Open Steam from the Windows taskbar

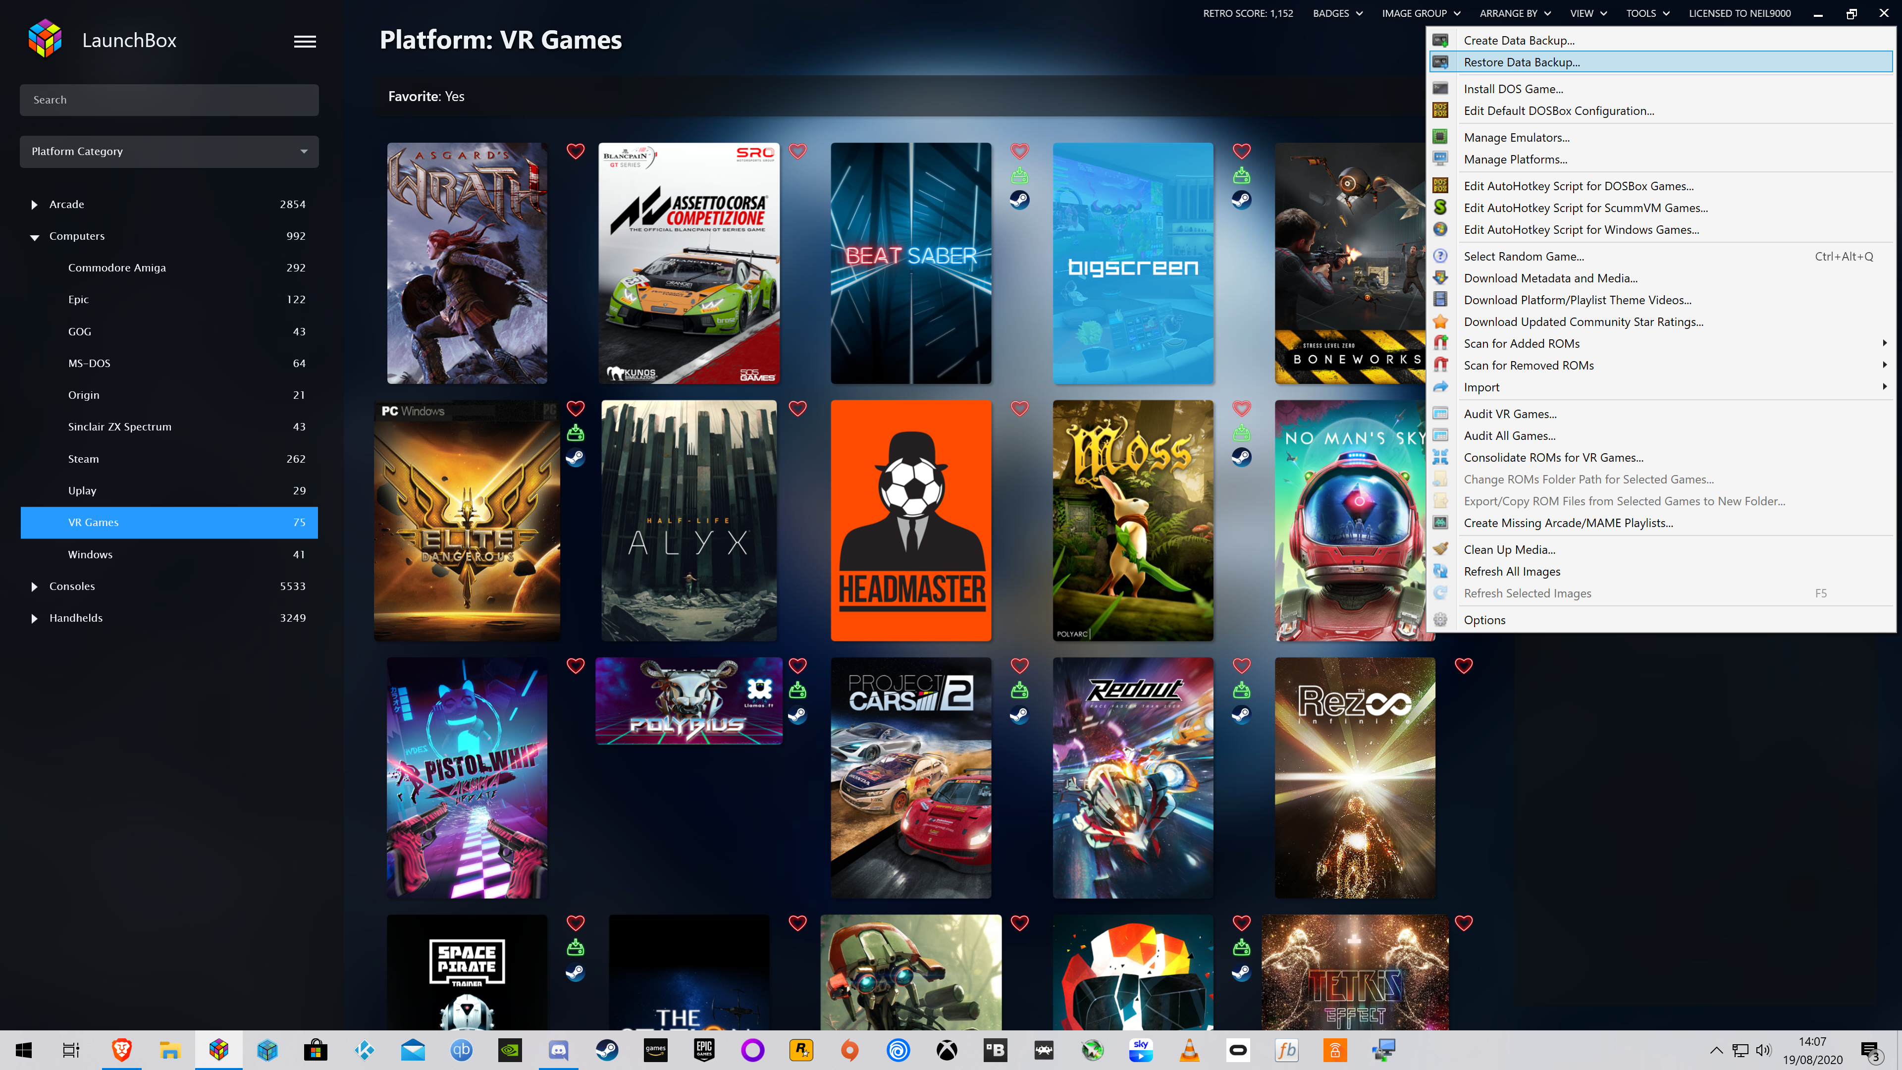(x=607, y=1049)
